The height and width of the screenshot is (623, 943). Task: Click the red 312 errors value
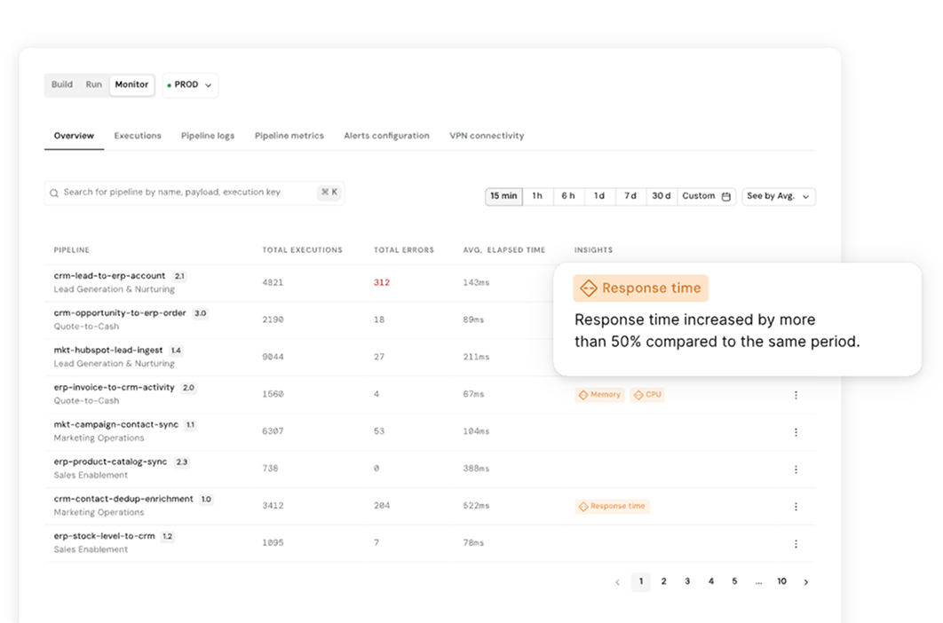coord(382,282)
